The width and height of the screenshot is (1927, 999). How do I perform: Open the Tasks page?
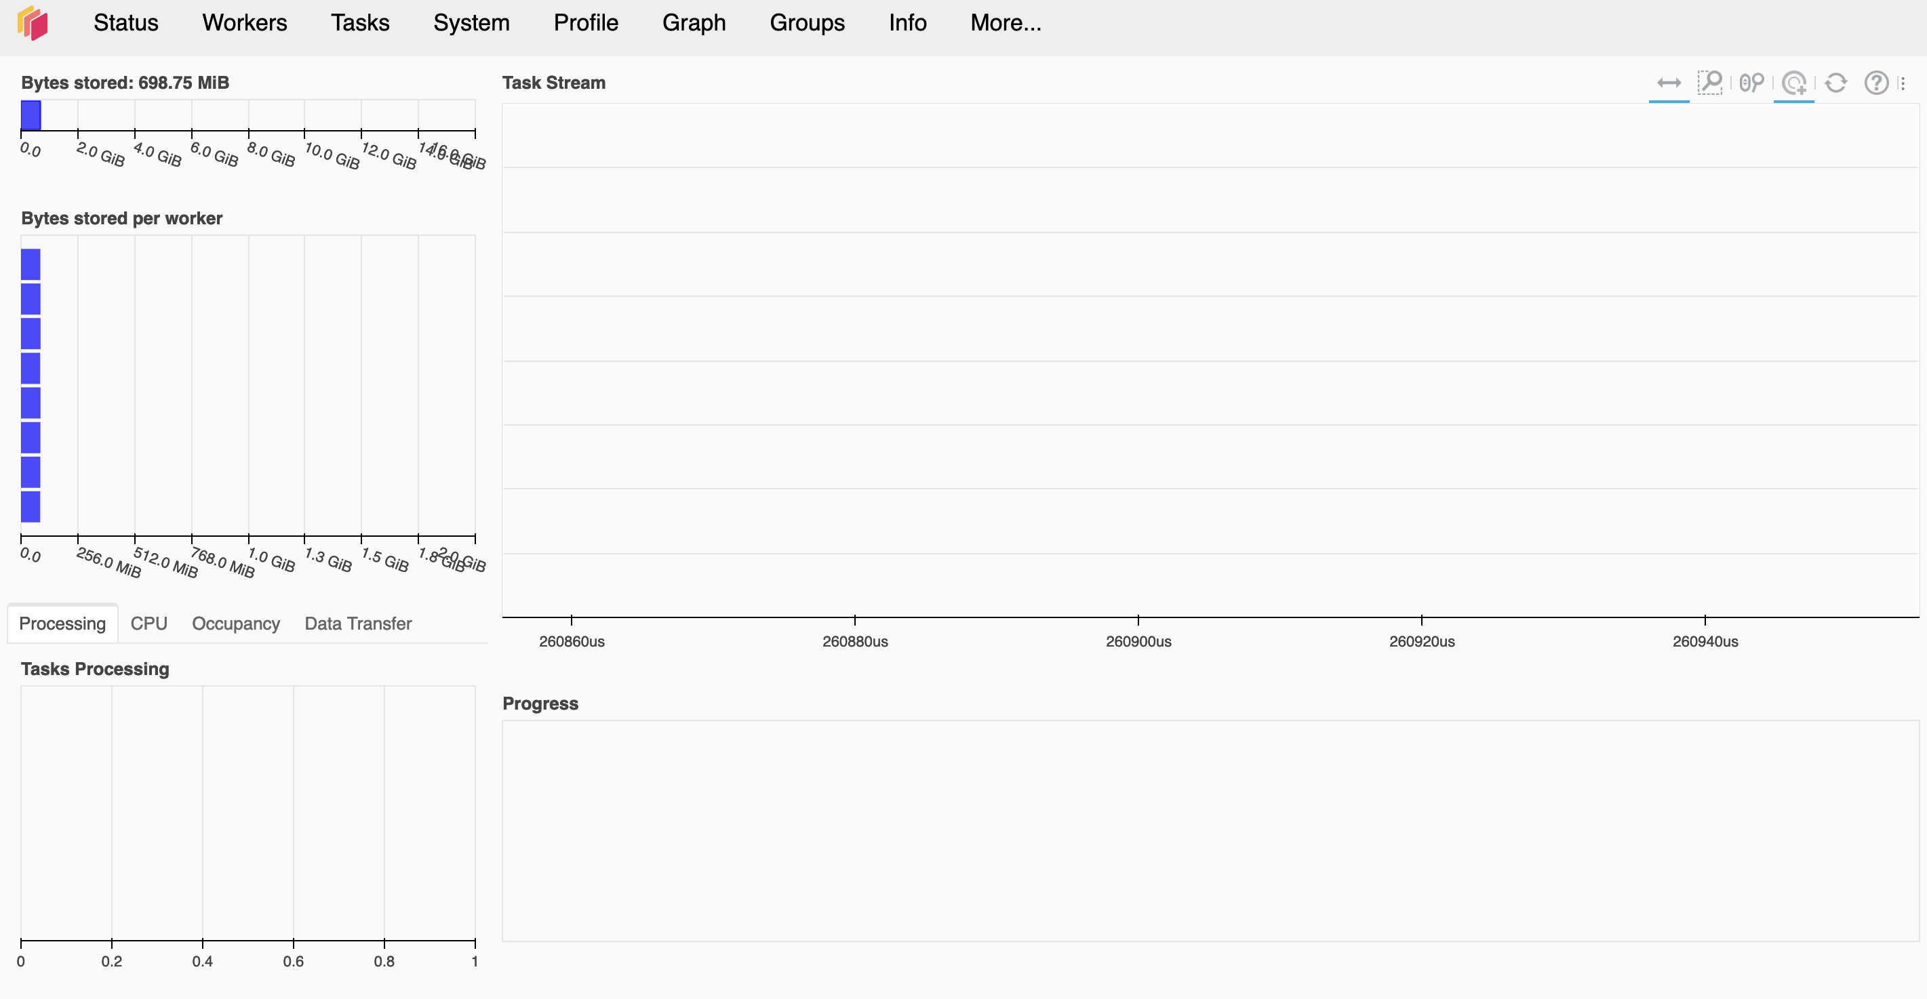(360, 23)
